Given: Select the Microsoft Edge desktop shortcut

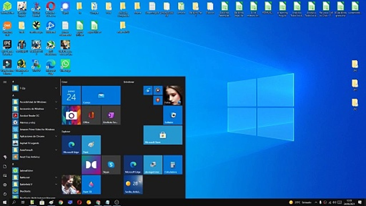Looking at the screenshot, I should (x=51, y=67).
